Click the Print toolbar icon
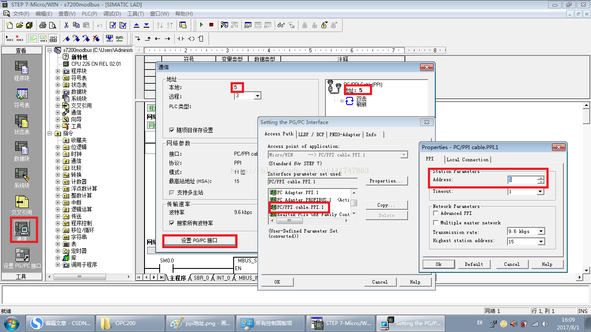This screenshot has height=332, width=591. (x=43, y=25)
